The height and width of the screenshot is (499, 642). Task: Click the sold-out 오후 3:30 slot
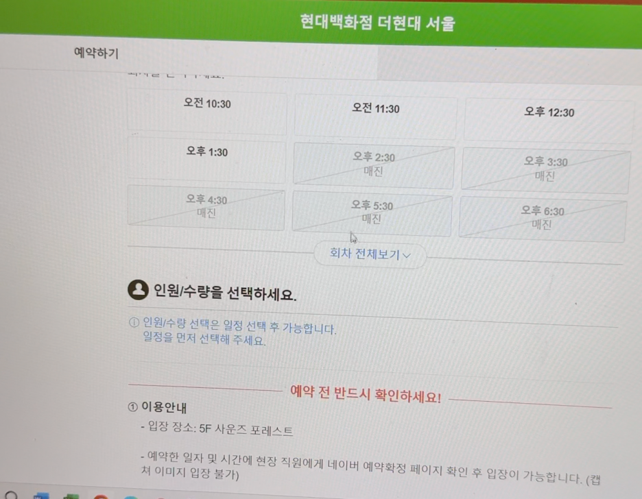545,170
